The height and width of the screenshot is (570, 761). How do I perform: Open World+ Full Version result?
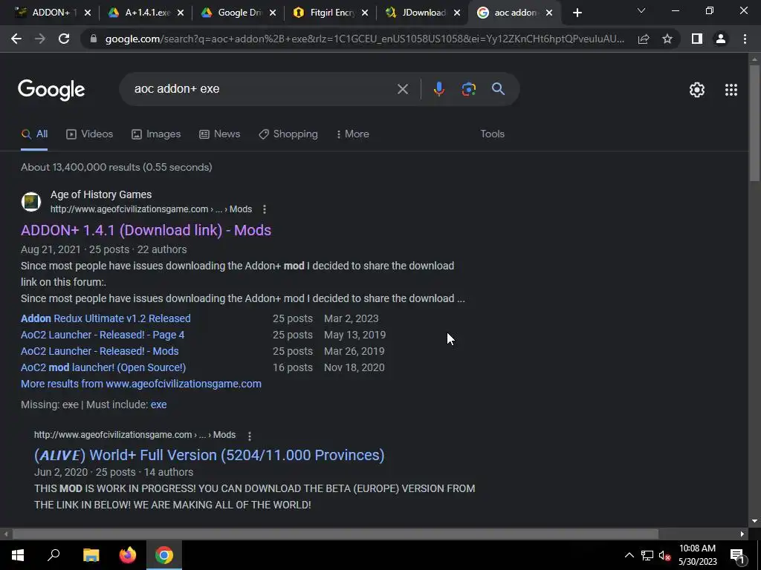pyautogui.click(x=209, y=455)
